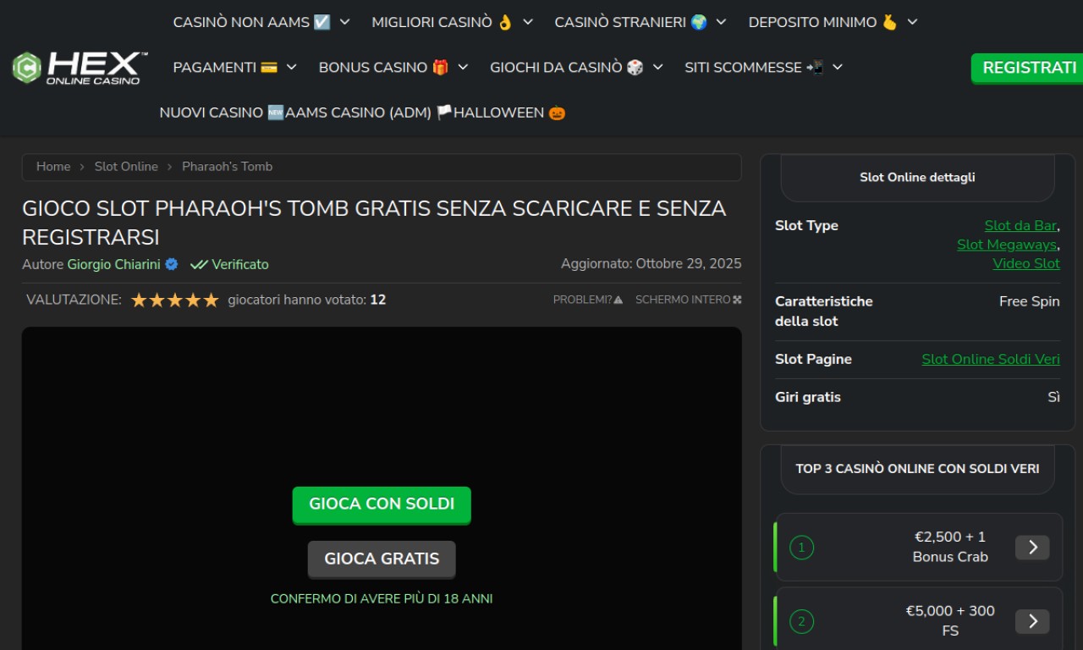Click the '€2,500 + 1 Bonus Crab' offer text
The width and height of the screenshot is (1083, 650).
pos(950,547)
